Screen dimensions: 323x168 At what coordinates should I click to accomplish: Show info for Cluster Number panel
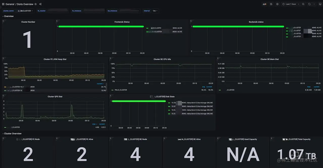pyautogui.click(x=3, y=21)
